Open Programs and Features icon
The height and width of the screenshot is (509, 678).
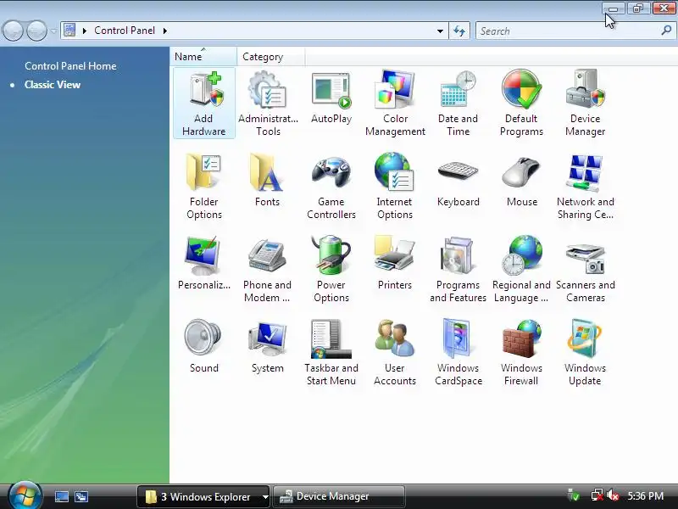pyautogui.click(x=458, y=270)
